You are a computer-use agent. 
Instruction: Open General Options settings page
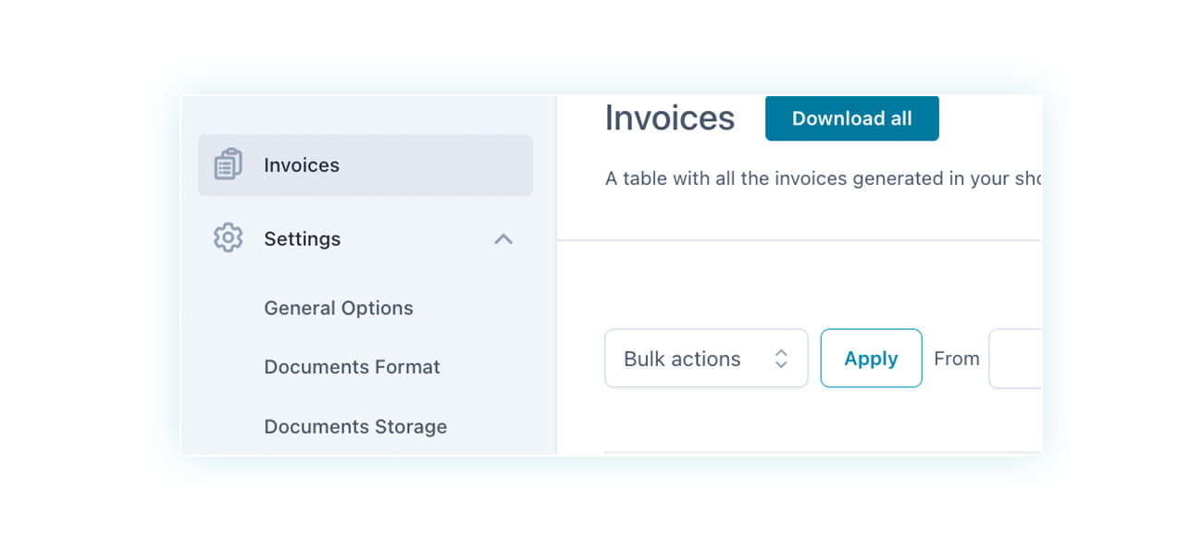click(x=339, y=308)
